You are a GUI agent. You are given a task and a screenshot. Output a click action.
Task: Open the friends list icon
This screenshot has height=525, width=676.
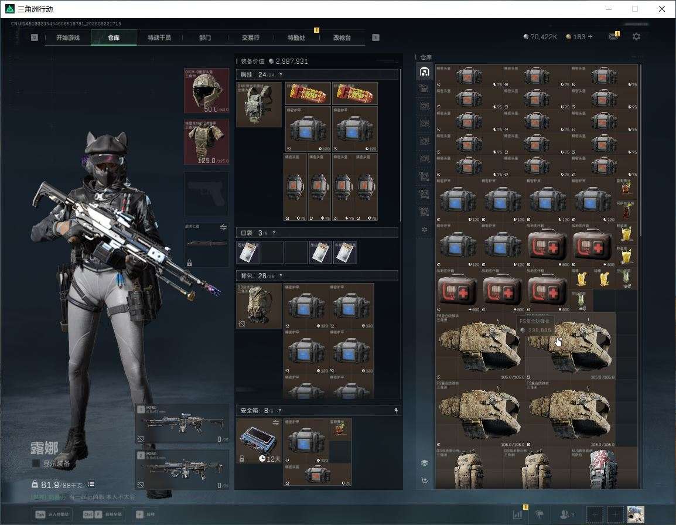pyautogui.click(x=566, y=514)
